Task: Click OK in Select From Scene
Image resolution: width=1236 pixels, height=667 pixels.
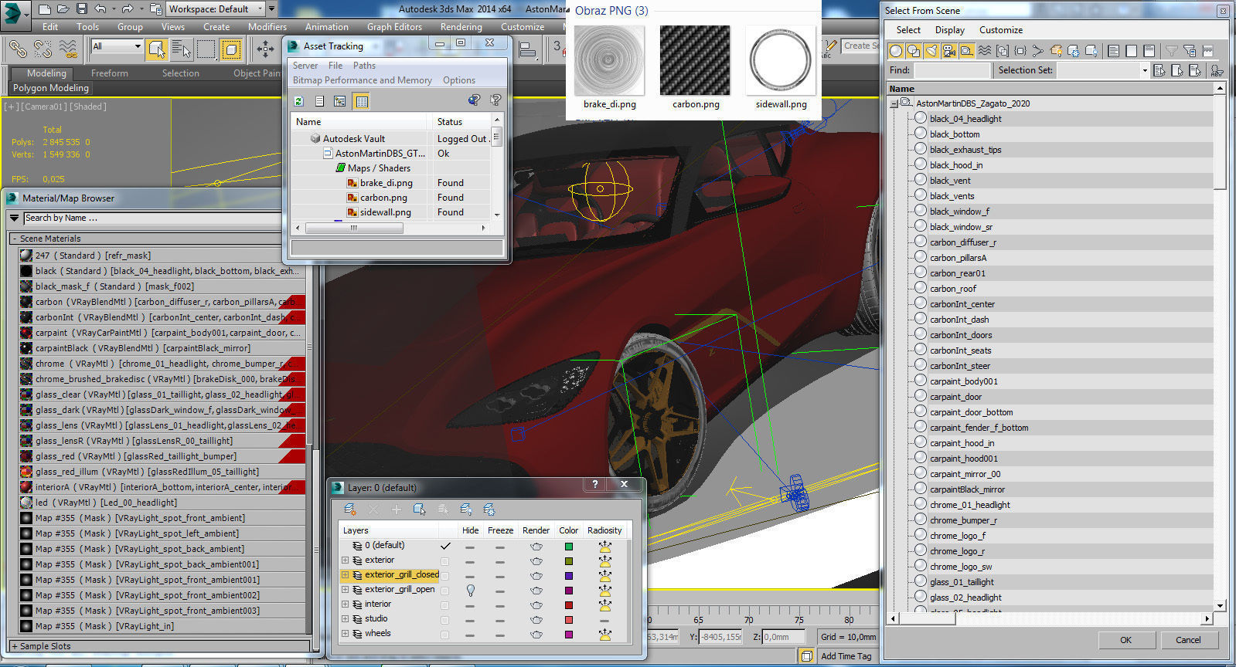Action: [x=1125, y=640]
